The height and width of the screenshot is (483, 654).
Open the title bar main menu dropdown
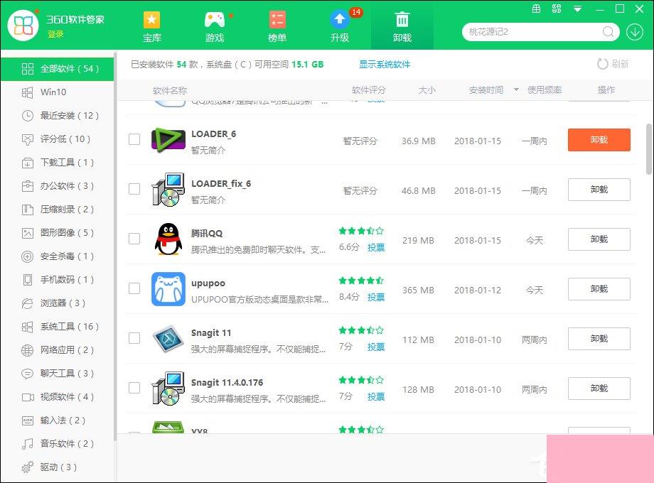pos(577,9)
